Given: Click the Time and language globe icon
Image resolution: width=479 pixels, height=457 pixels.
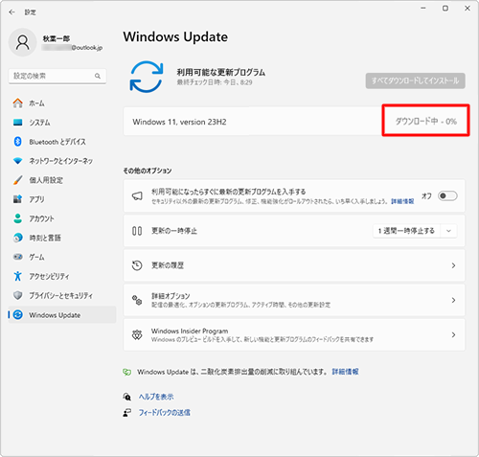Looking at the screenshot, I should (18, 238).
